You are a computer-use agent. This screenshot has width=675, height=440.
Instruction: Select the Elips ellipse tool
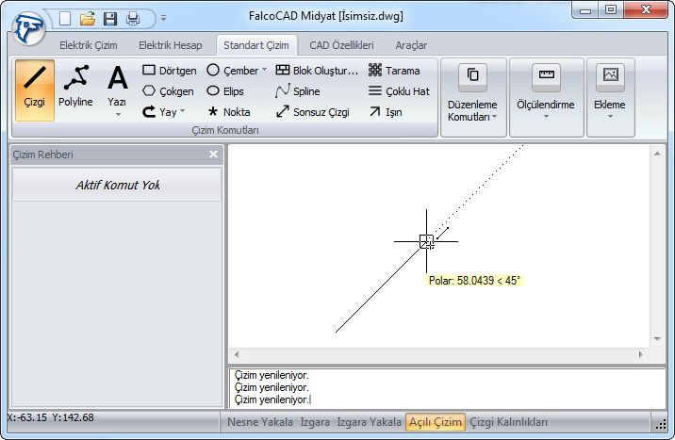point(225,91)
